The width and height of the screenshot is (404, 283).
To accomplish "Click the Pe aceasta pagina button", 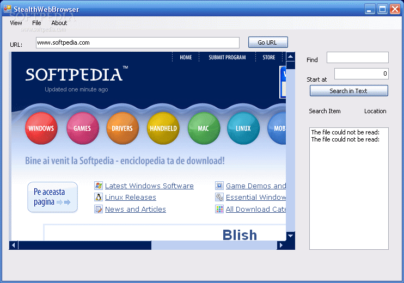I will coord(53,197).
